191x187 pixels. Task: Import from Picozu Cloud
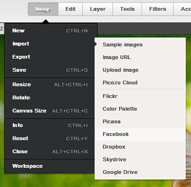point(140,82)
